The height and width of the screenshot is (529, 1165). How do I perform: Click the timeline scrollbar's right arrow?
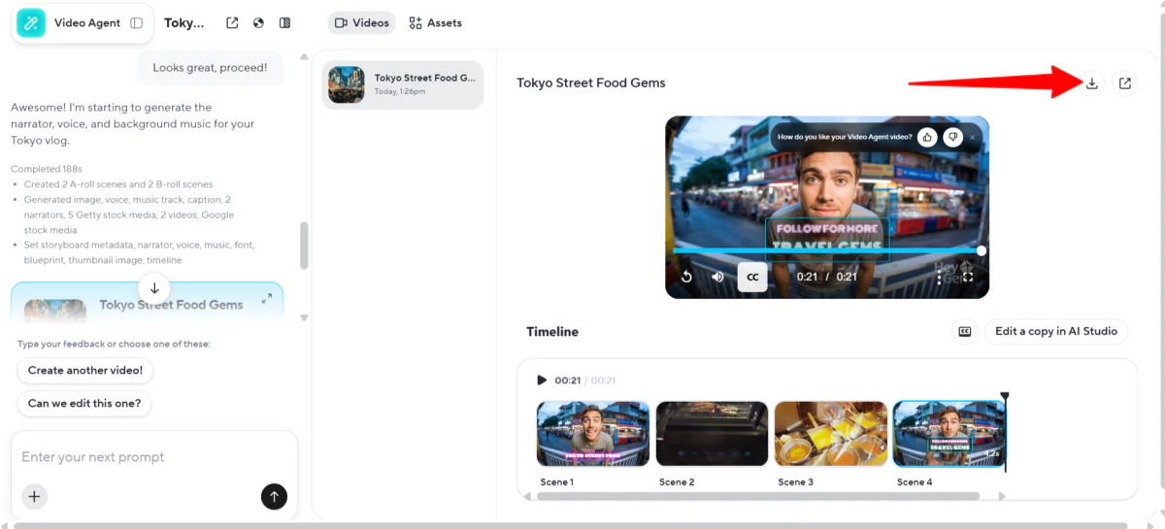(x=1002, y=496)
